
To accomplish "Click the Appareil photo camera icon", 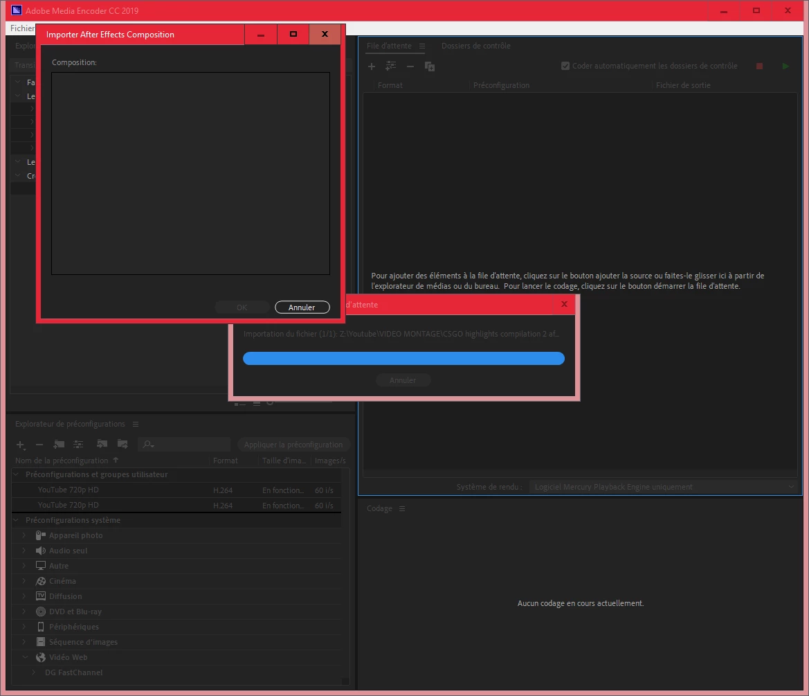I will coord(41,535).
